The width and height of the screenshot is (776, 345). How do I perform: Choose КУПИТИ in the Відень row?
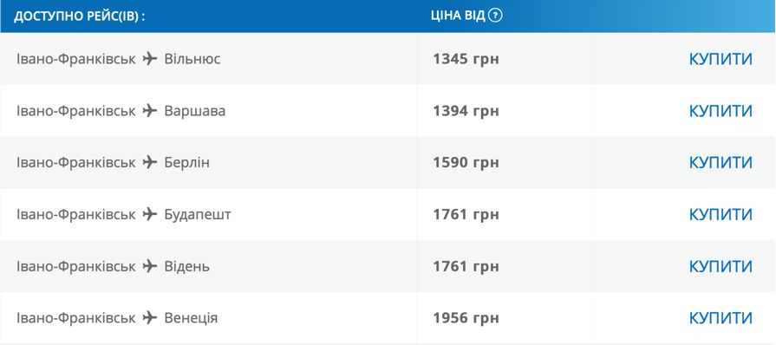(x=721, y=266)
